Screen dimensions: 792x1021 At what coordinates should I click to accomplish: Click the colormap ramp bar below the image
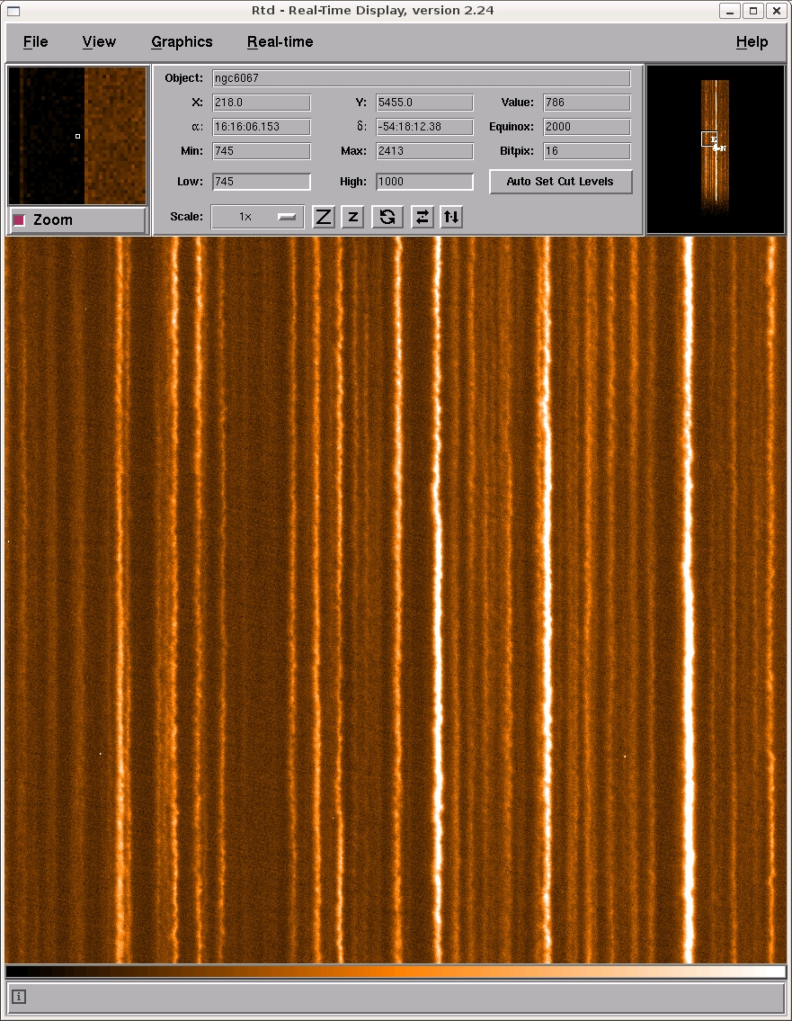click(x=396, y=972)
